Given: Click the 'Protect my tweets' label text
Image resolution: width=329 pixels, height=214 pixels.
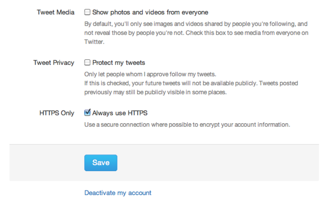Looking at the screenshot, I should coord(119,63).
